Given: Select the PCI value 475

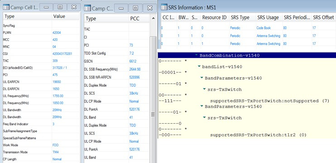Looking at the screenshot, I should pos(55,75).
